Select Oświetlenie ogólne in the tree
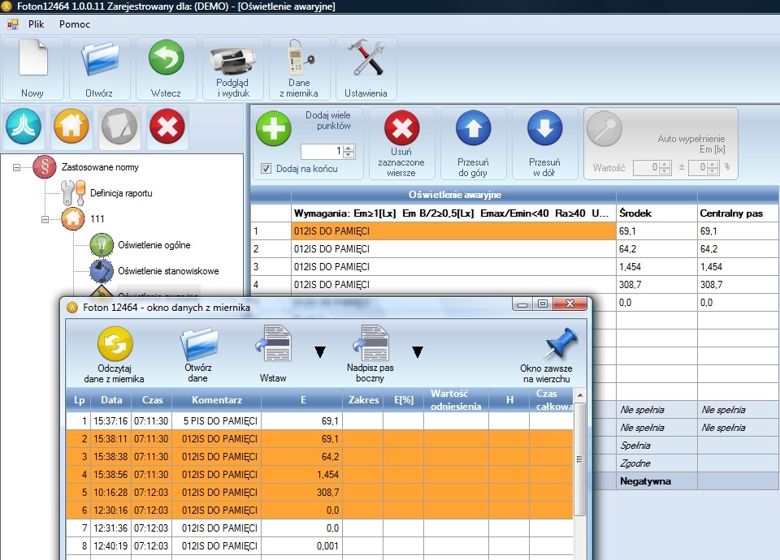The height and width of the screenshot is (560, 780). (x=154, y=245)
